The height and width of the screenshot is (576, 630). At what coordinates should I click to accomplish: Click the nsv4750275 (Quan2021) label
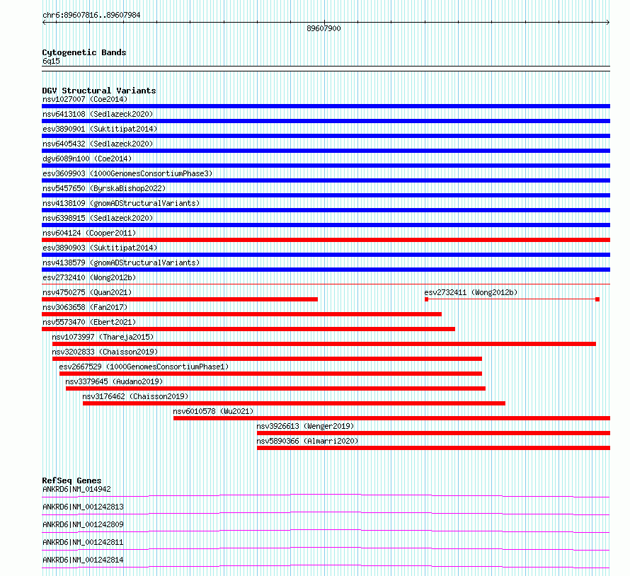pyautogui.click(x=87, y=292)
